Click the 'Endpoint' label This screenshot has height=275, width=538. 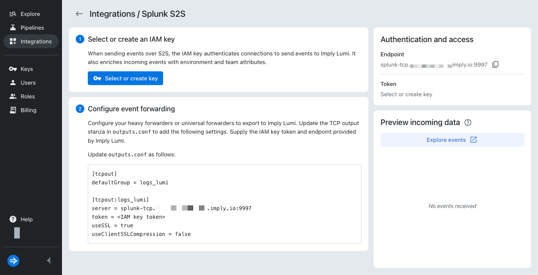click(392, 55)
